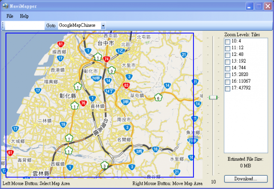274x189 pixels.
Task: Click flower 3 marker near 大里市
Action: pos(111,70)
